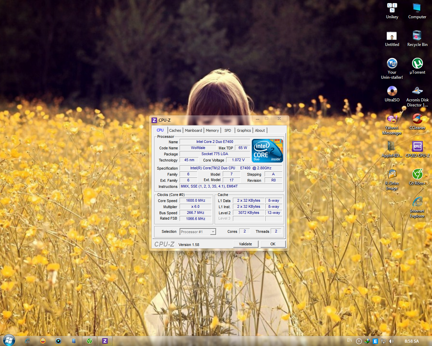Viewport: 432px width, 346px height.
Task: Open the Recycle Bin
Action: (x=417, y=39)
